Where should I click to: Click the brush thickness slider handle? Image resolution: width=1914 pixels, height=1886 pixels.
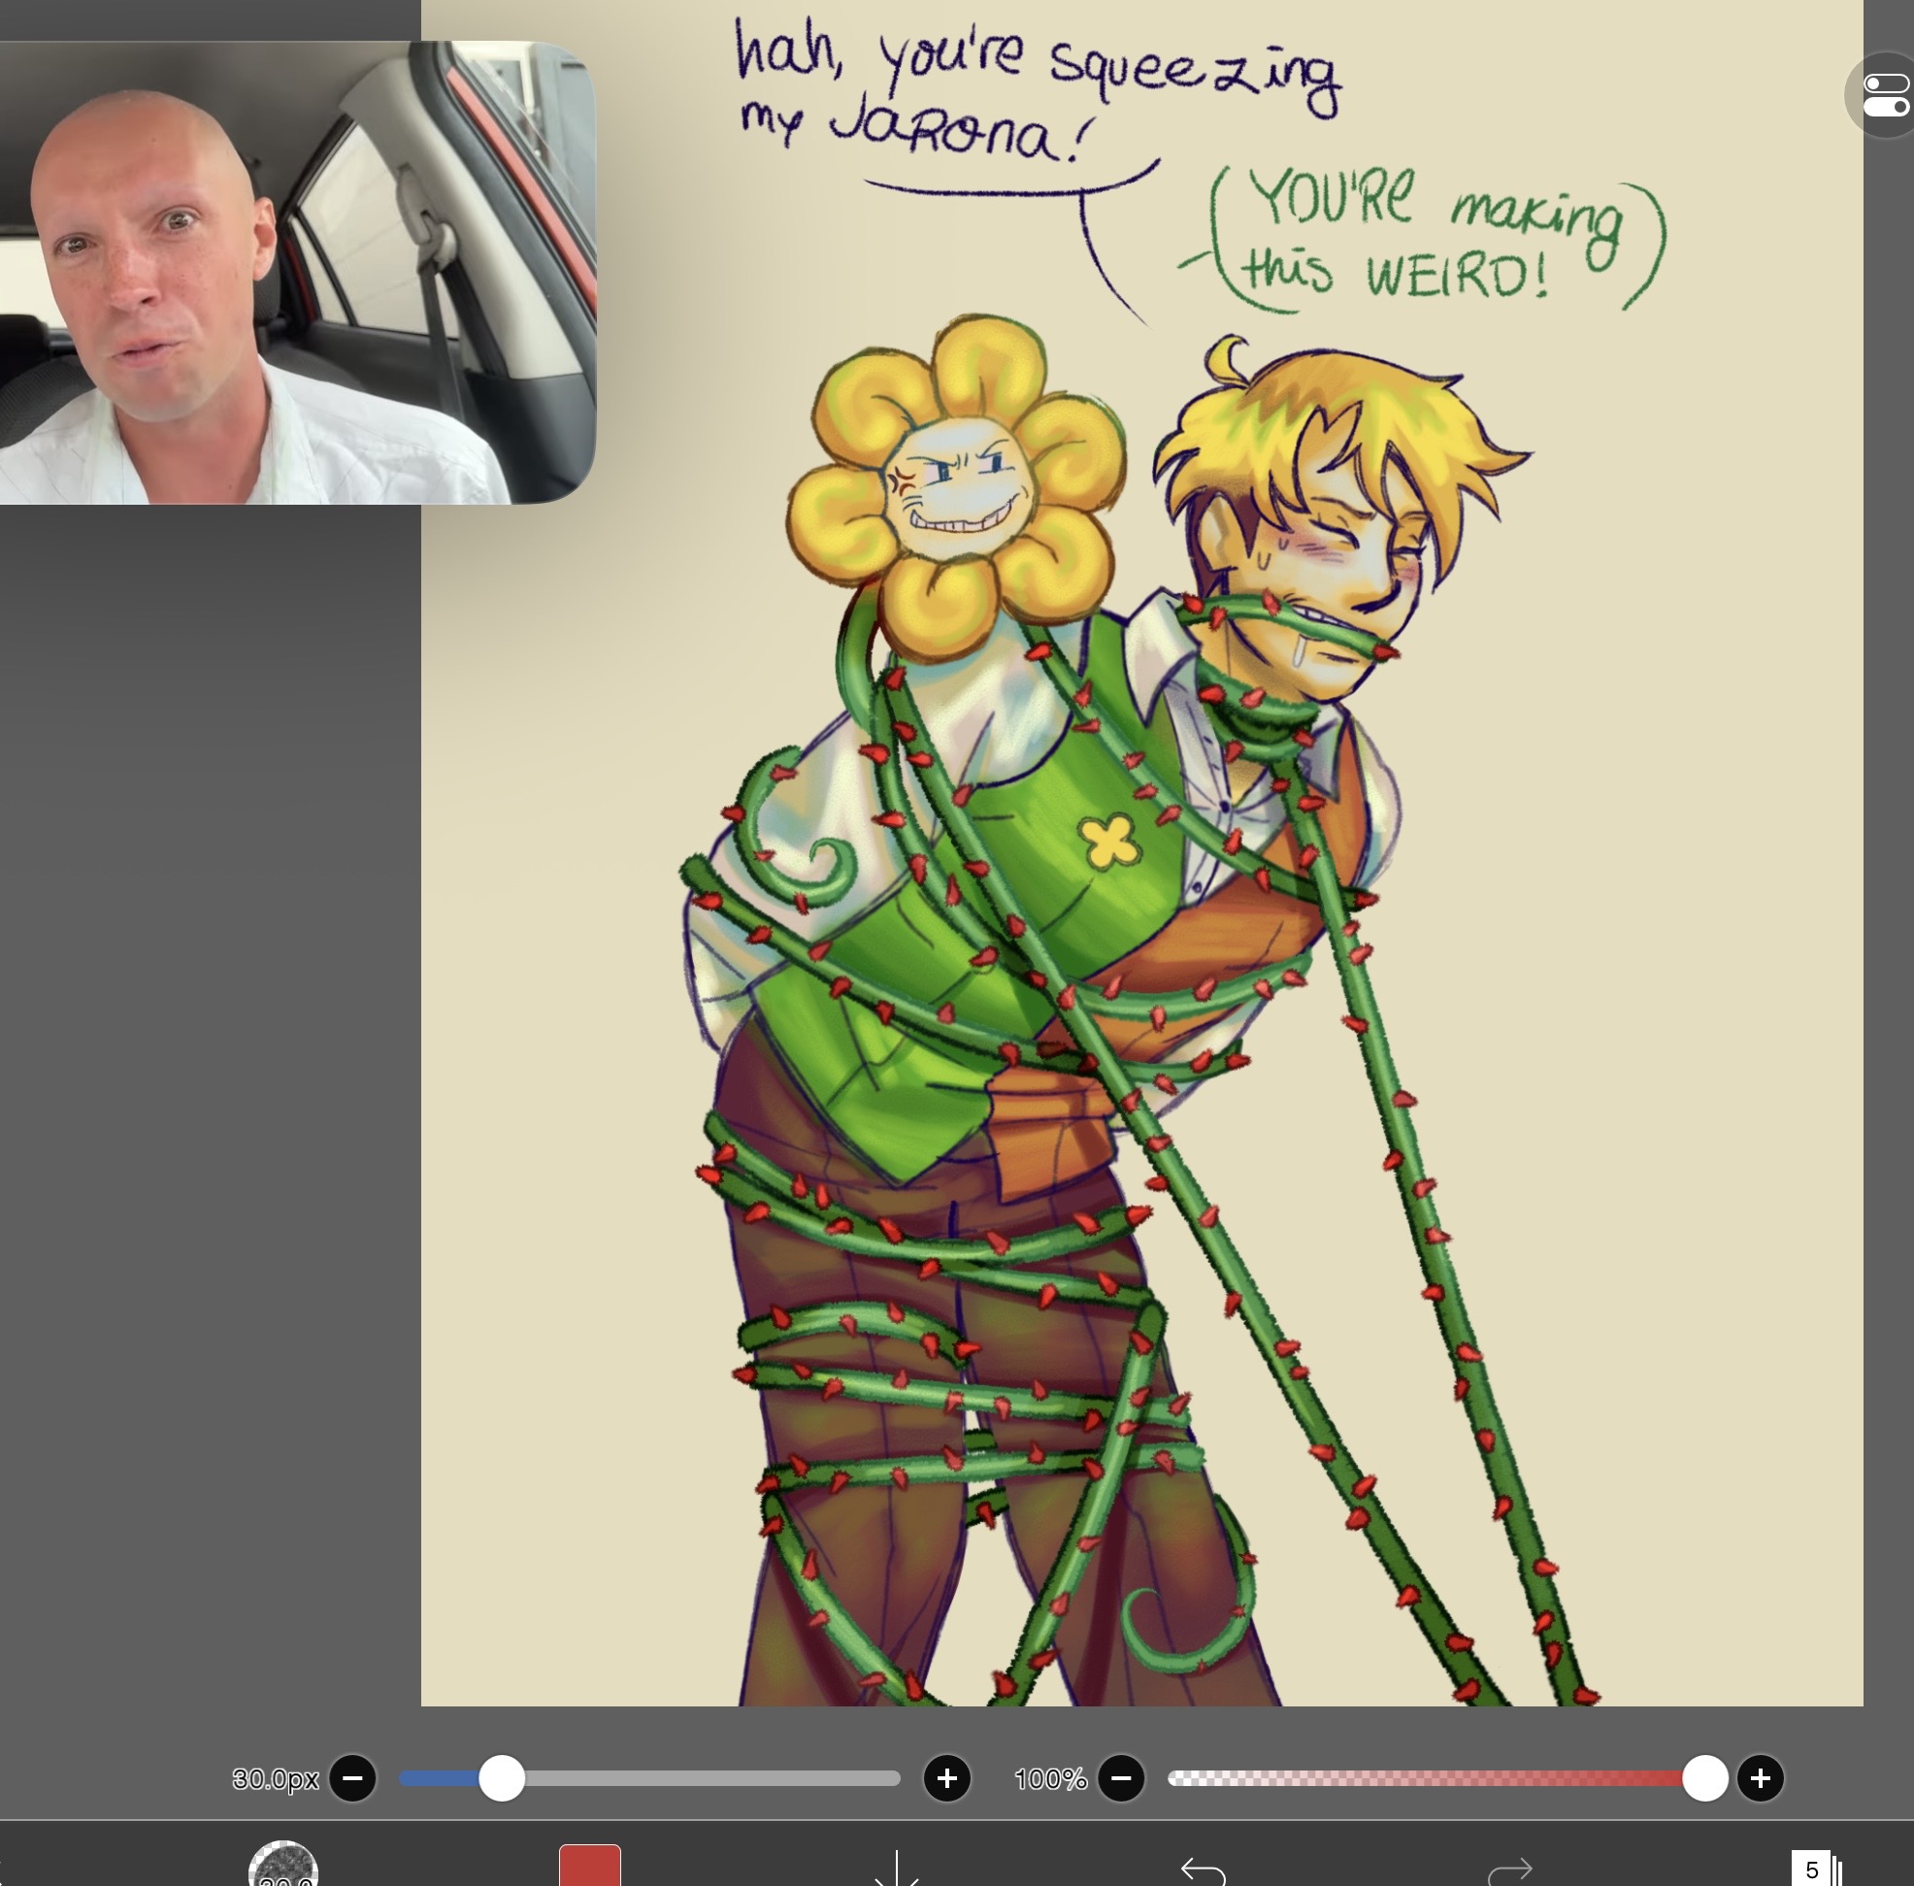pyautogui.click(x=501, y=1779)
